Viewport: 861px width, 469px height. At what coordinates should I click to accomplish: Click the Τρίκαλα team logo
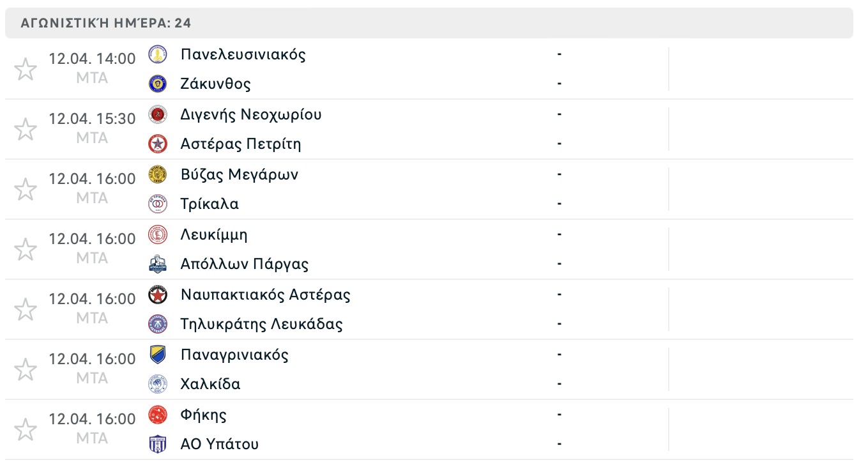pos(157,204)
